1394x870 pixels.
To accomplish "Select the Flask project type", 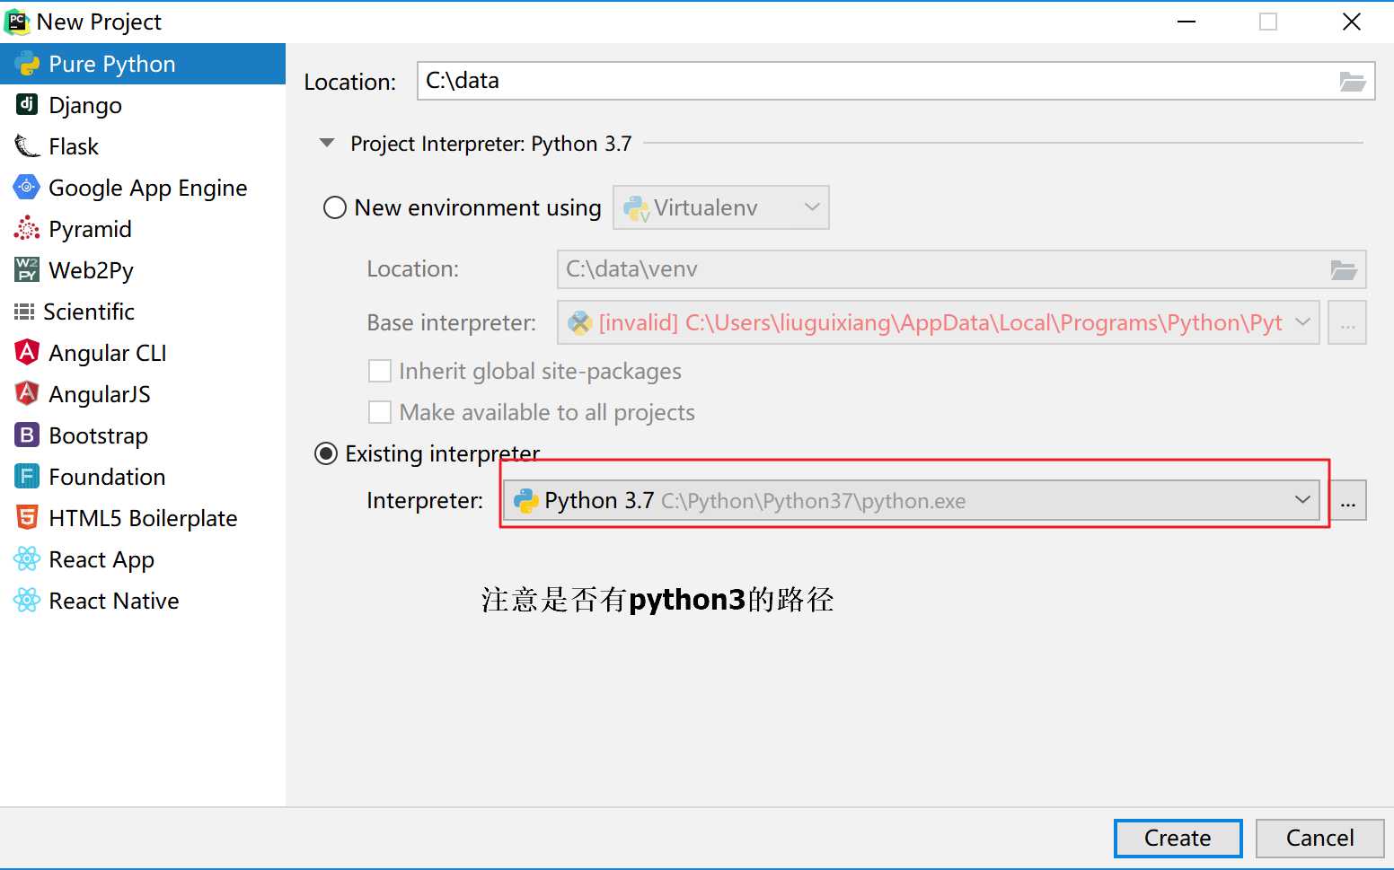I will click(143, 146).
